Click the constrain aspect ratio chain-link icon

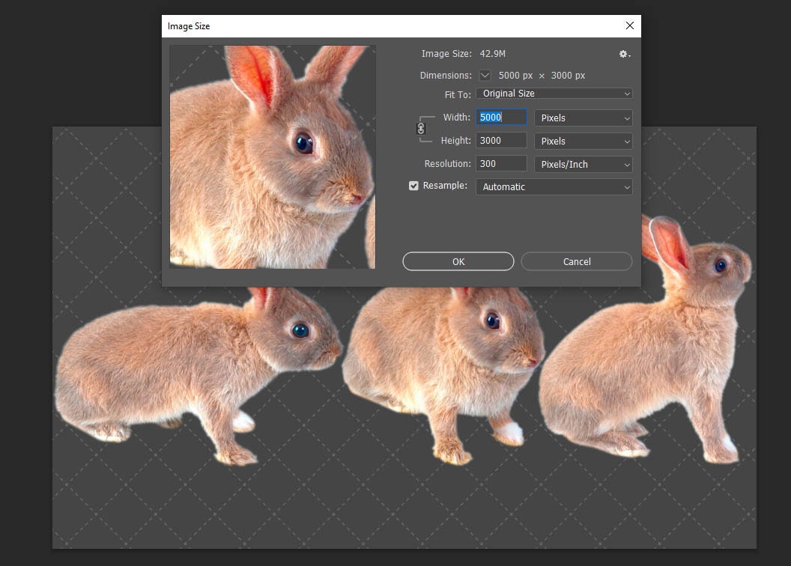(x=421, y=129)
